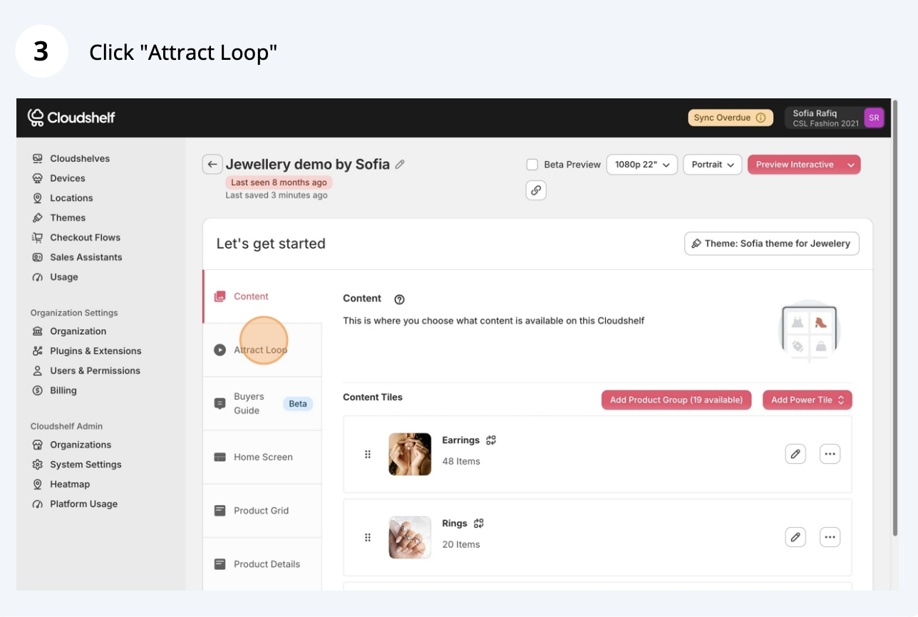This screenshot has width=918, height=617.
Task: Select the Product Details tab
Action: 262,564
